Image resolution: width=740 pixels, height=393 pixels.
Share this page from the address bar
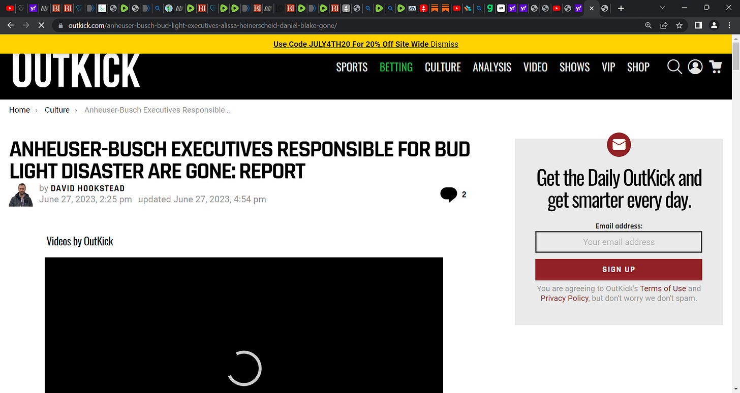coord(664,25)
